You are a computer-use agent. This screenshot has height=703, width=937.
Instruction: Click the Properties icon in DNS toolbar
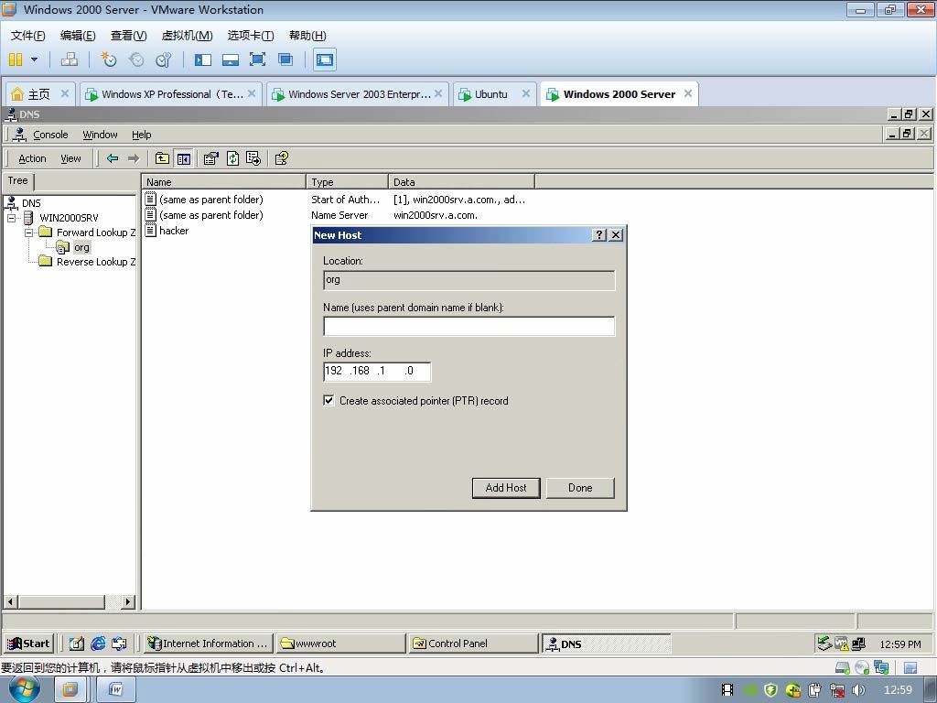211,158
